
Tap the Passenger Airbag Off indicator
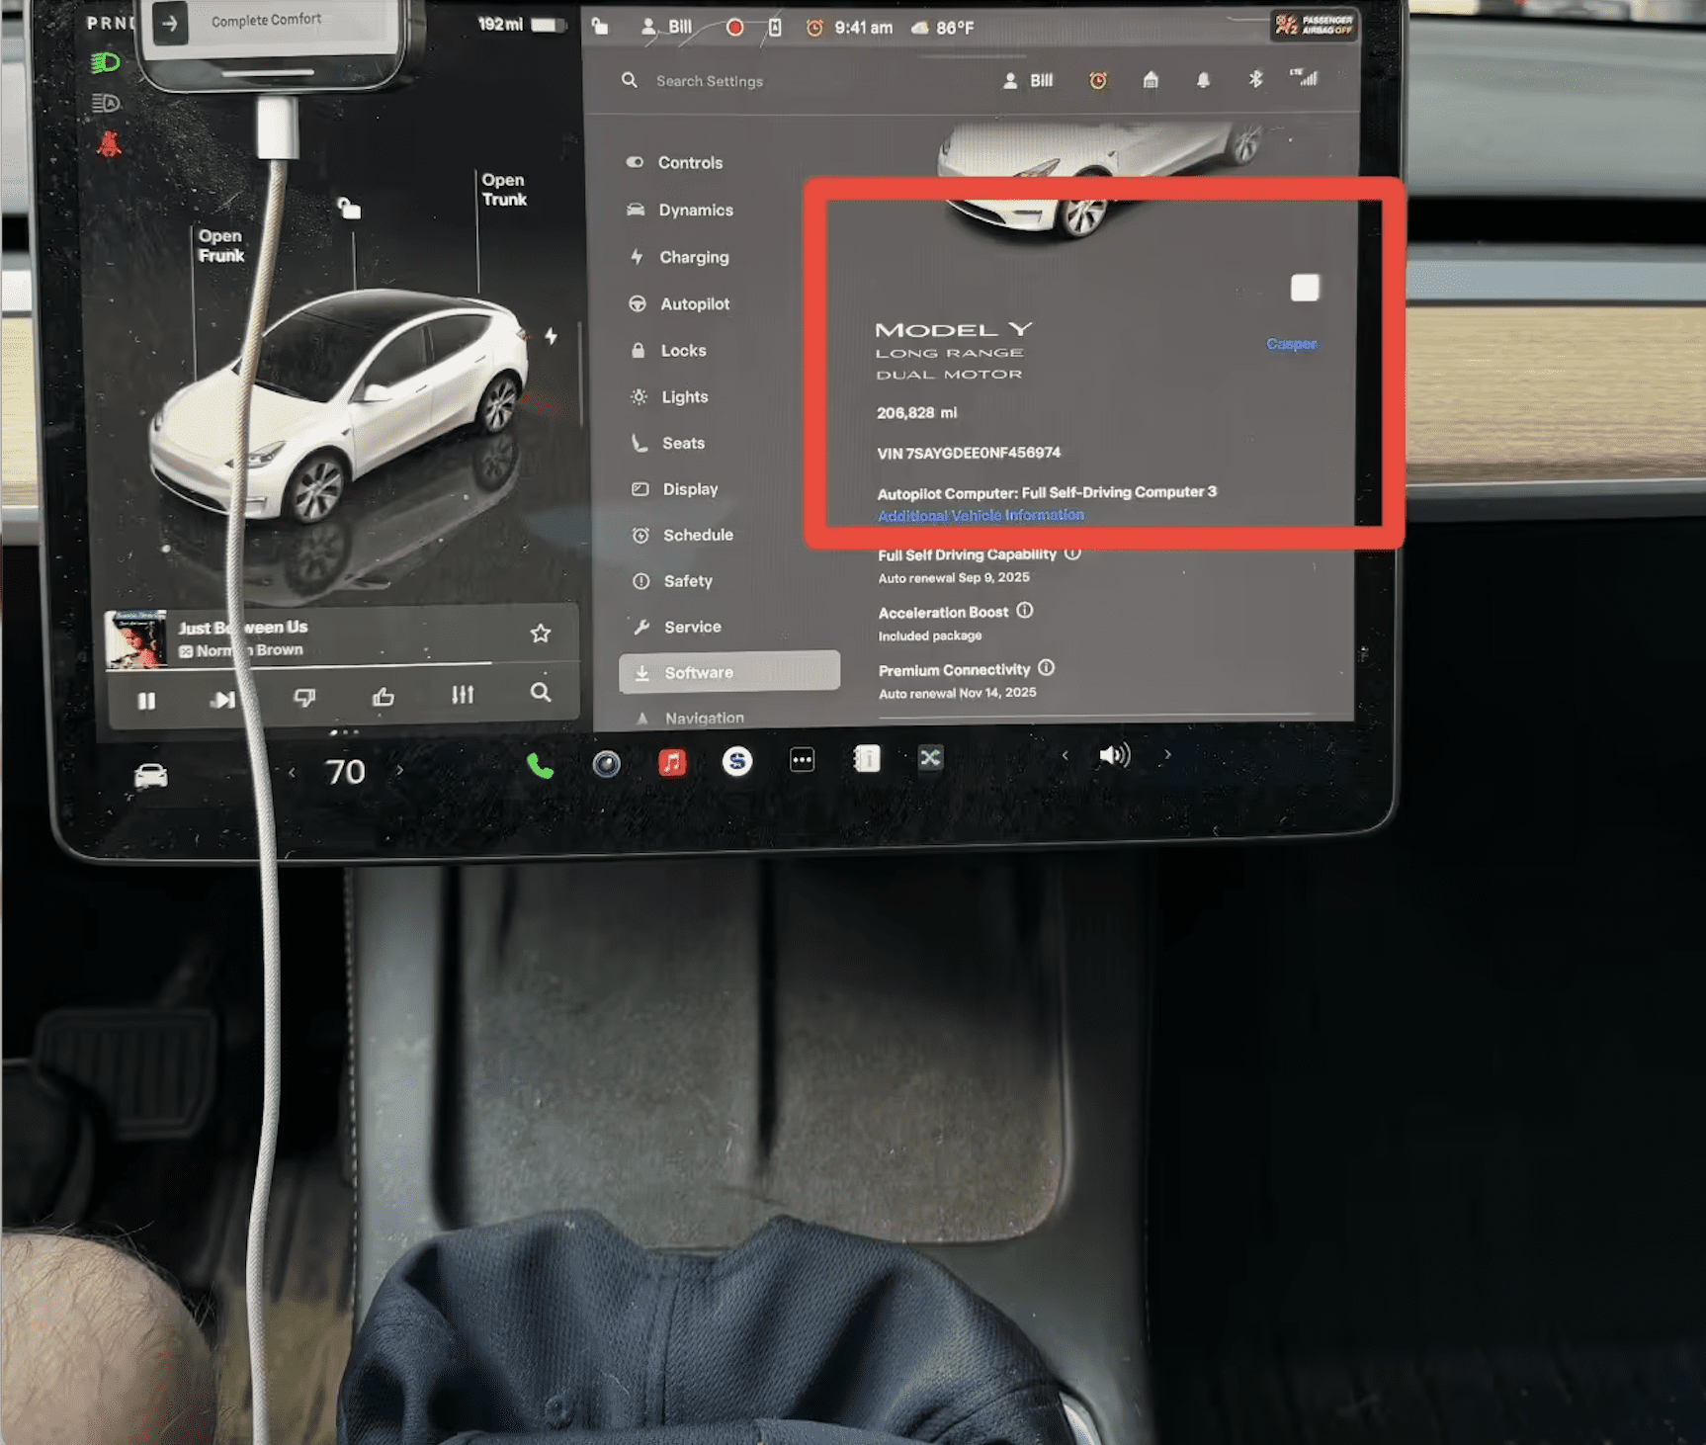pyautogui.click(x=1314, y=26)
